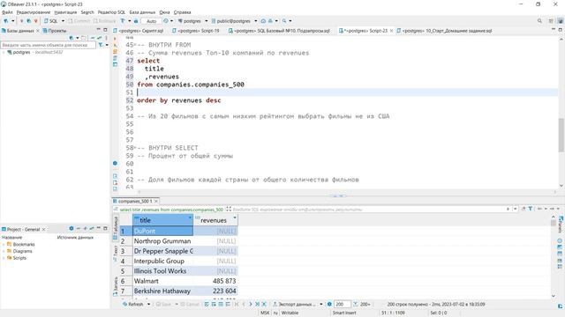
Task: Expand the Bookmarks folder
Action: (4, 245)
